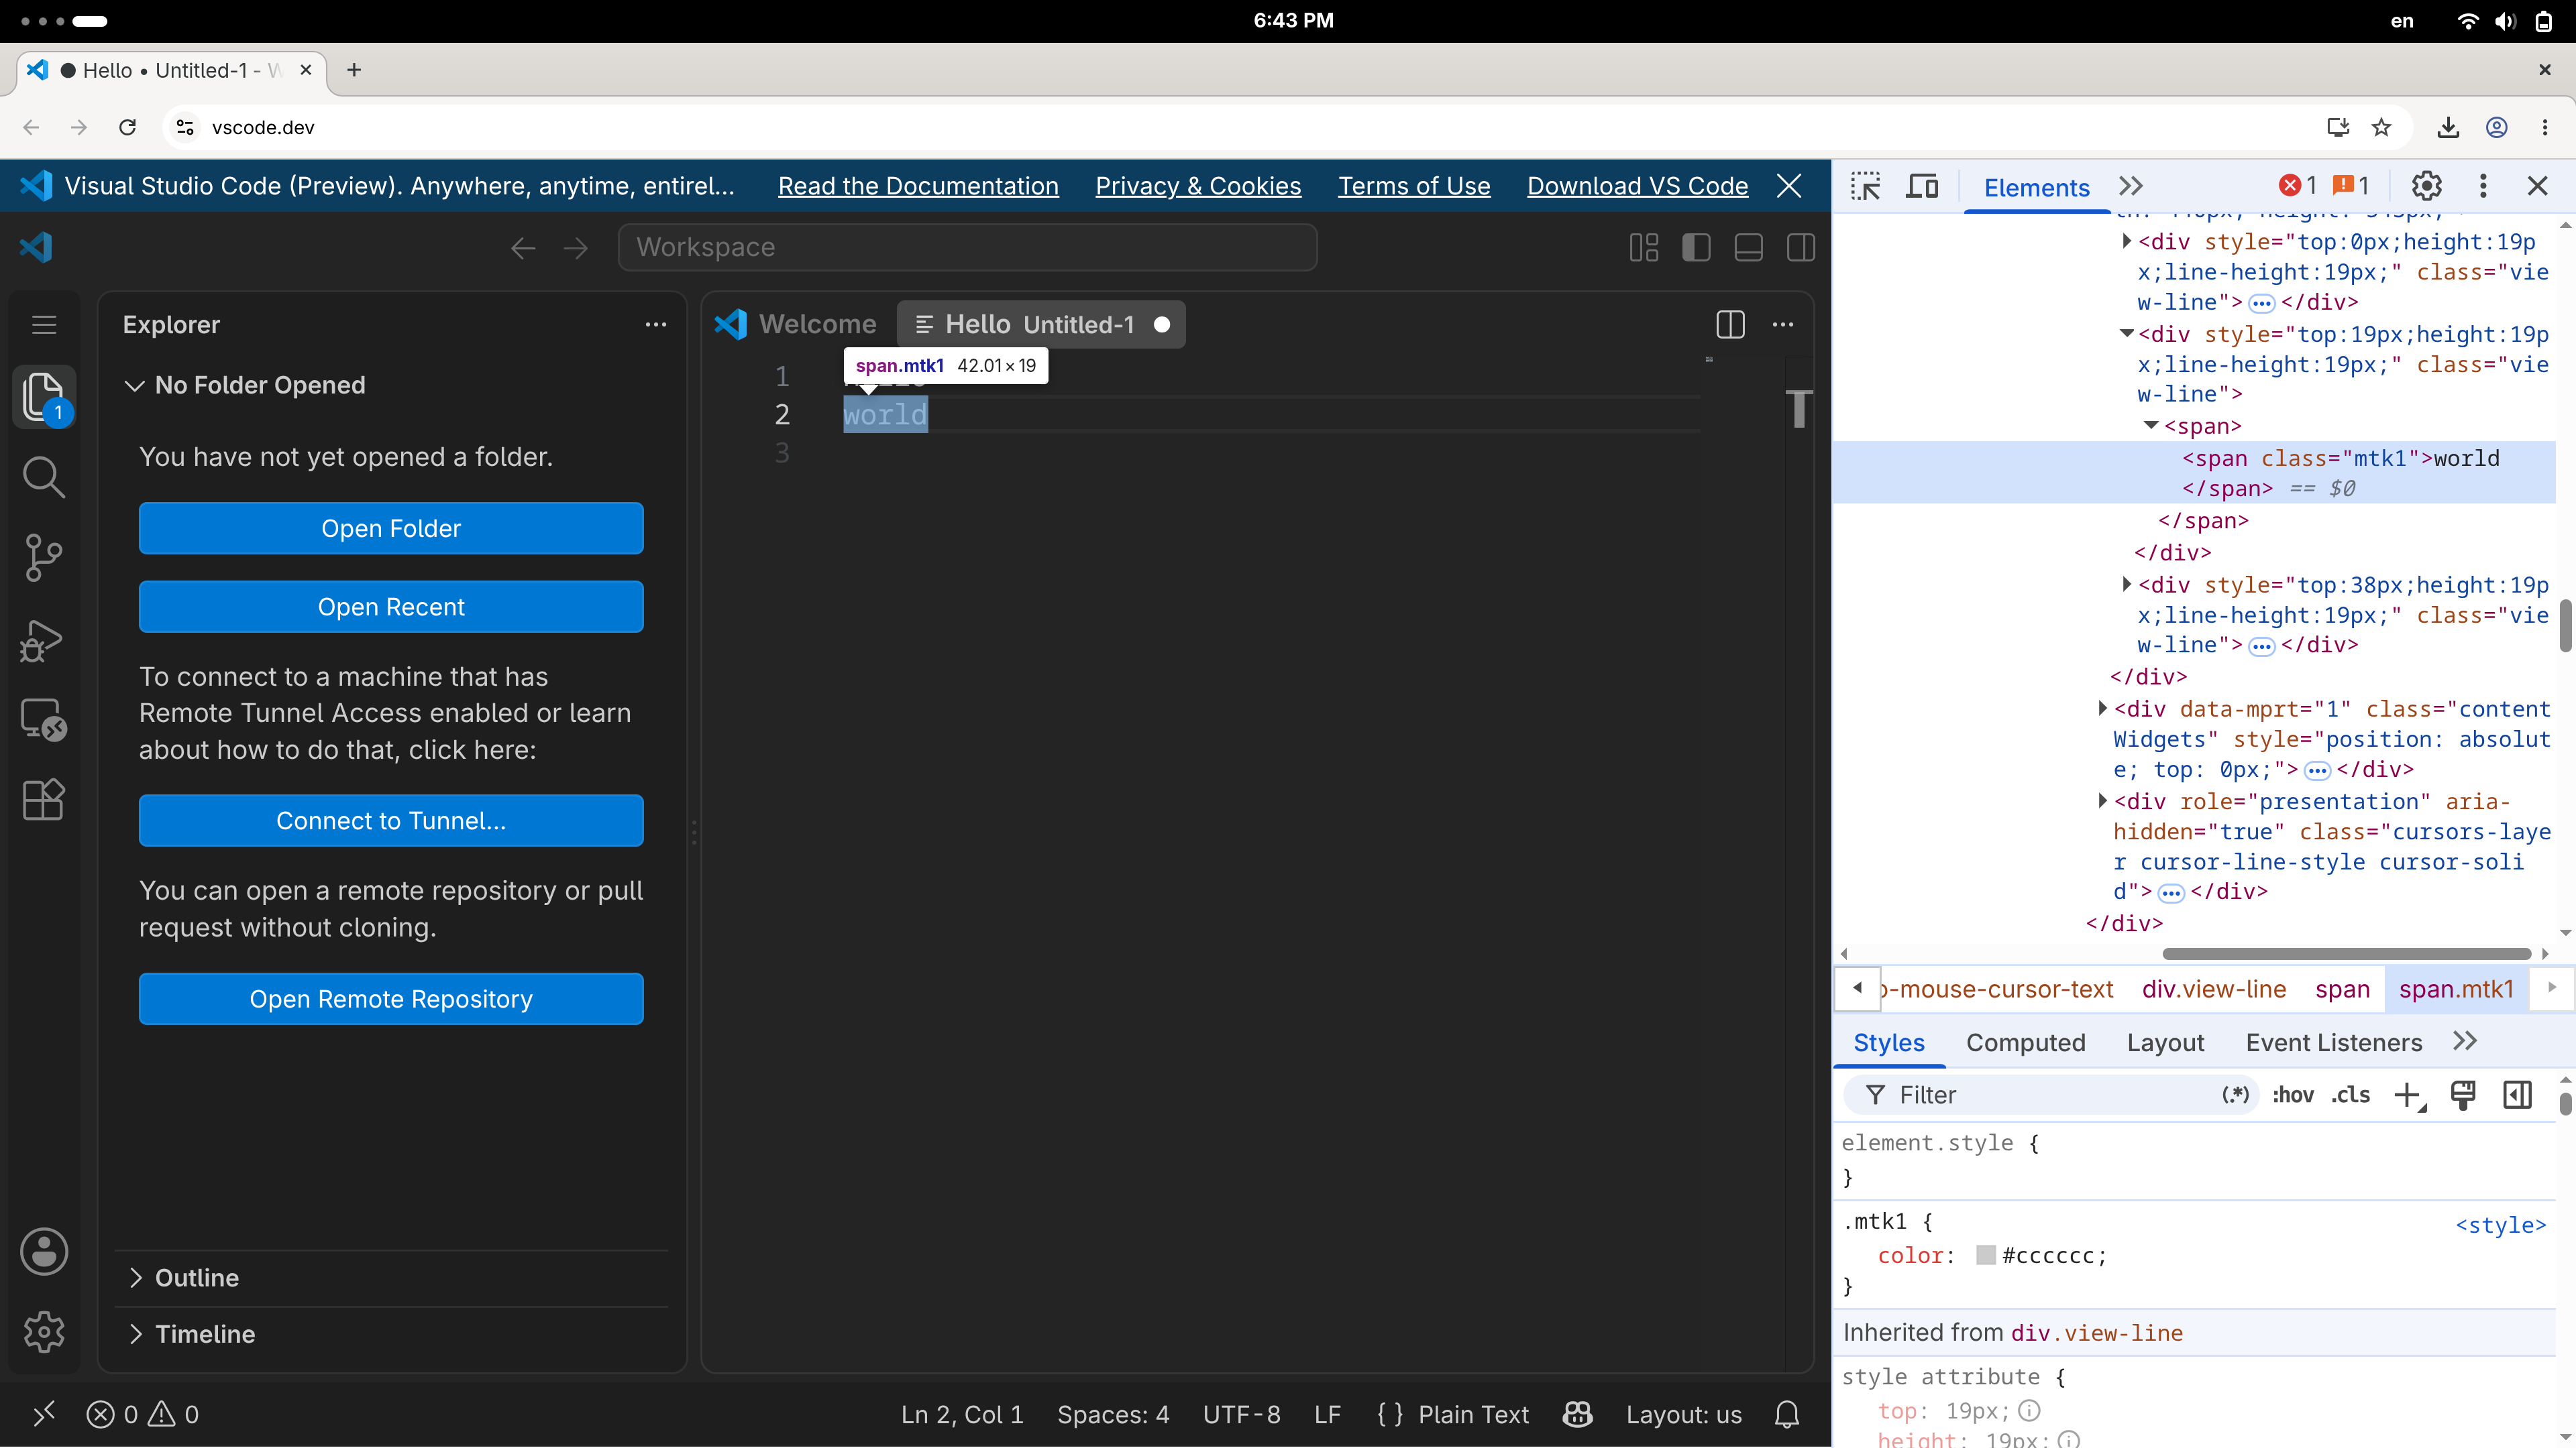
Task: Toggle the computed styles sidebar
Action: pos(2518,1095)
